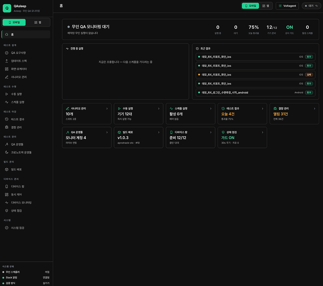Click the 시나리오 관리 pencil icon in the sidebar
Image resolution: width=323 pixels, height=286 pixels.
point(7,77)
